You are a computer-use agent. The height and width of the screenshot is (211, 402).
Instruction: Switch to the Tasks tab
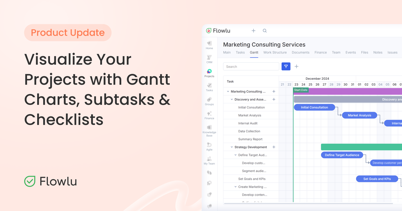(240, 52)
